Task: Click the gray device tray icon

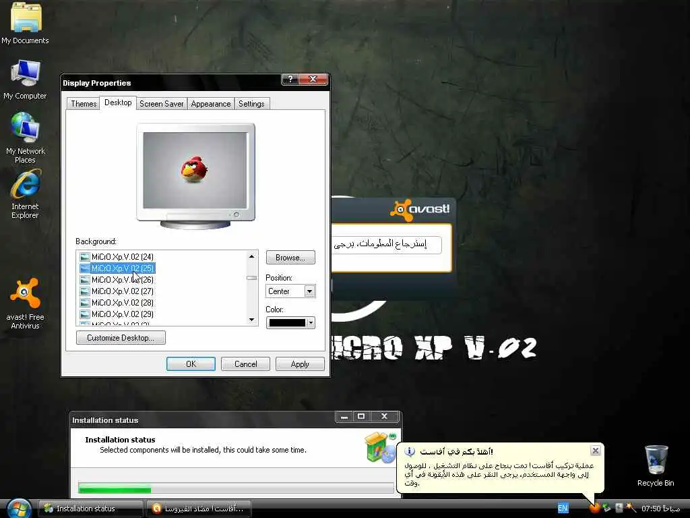Action: point(619,508)
